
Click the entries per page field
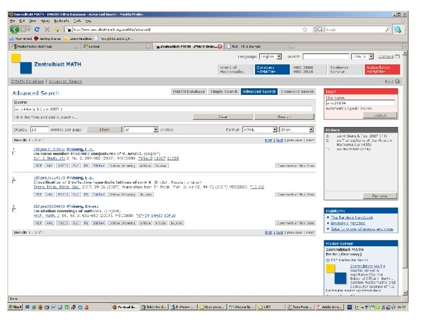39,129
